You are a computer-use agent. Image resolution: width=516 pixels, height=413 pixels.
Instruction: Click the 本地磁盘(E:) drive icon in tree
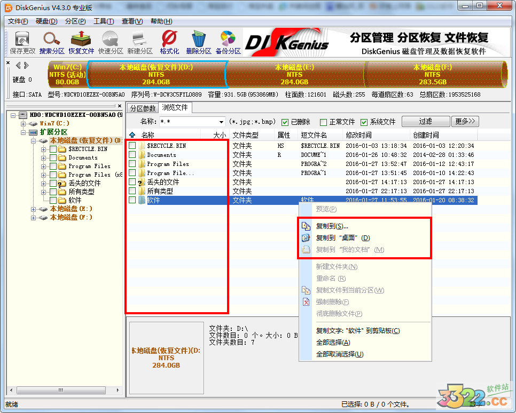(43, 209)
